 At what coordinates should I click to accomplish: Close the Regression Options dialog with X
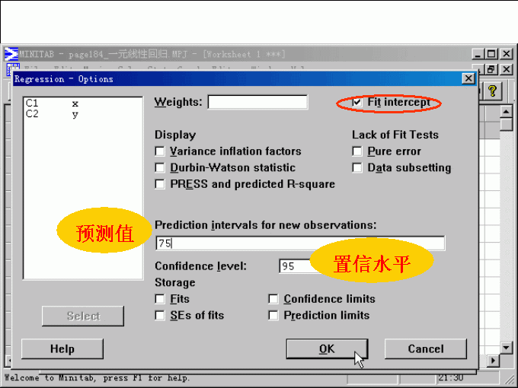pyautogui.click(x=468, y=78)
